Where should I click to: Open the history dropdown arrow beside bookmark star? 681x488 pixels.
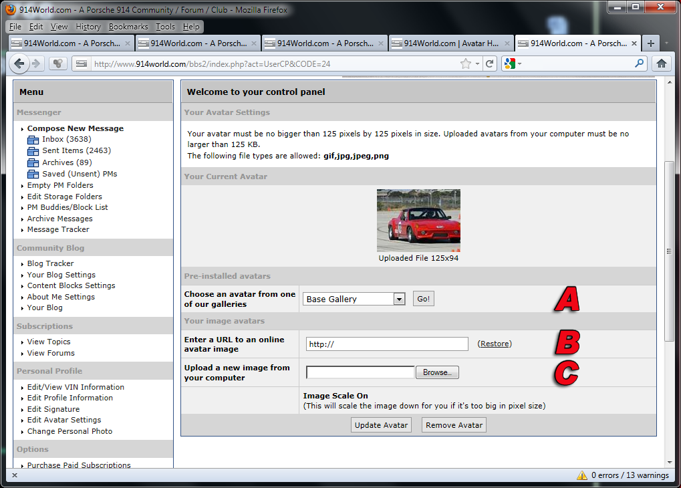[x=477, y=64]
